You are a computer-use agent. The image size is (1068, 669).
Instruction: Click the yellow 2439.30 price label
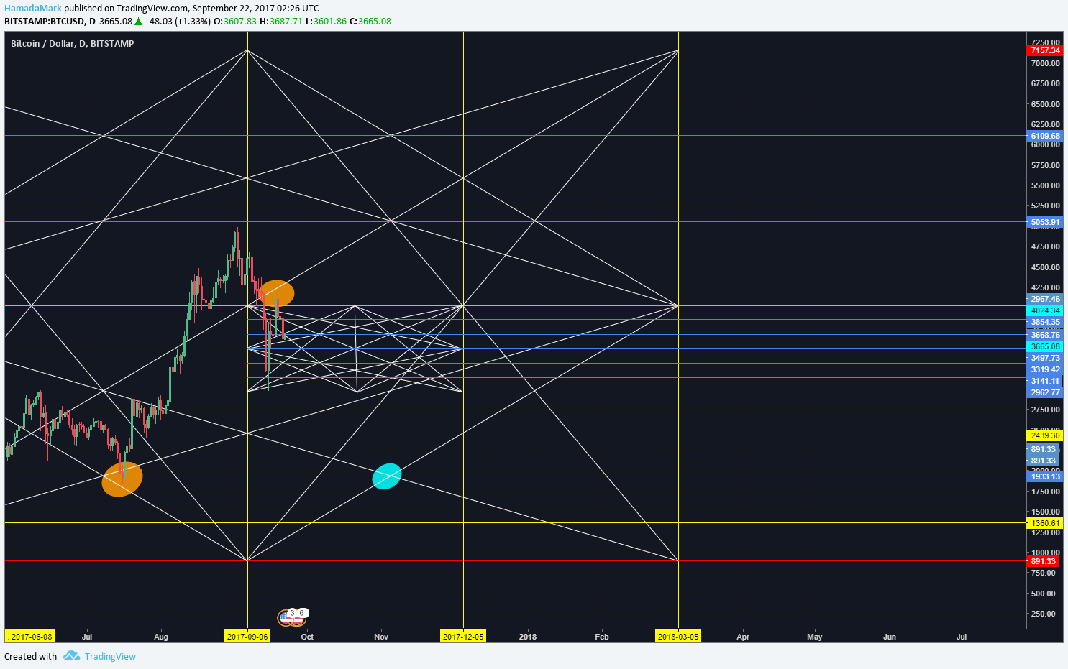[1045, 435]
